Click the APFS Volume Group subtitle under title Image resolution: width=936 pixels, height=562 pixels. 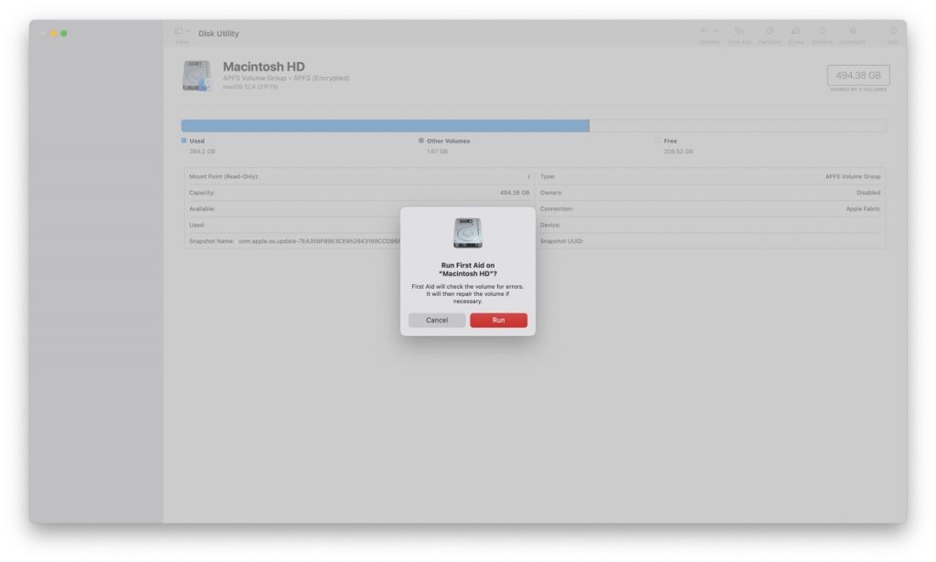(286, 79)
